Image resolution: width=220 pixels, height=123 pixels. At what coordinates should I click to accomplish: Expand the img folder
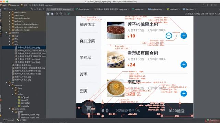click(9, 36)
